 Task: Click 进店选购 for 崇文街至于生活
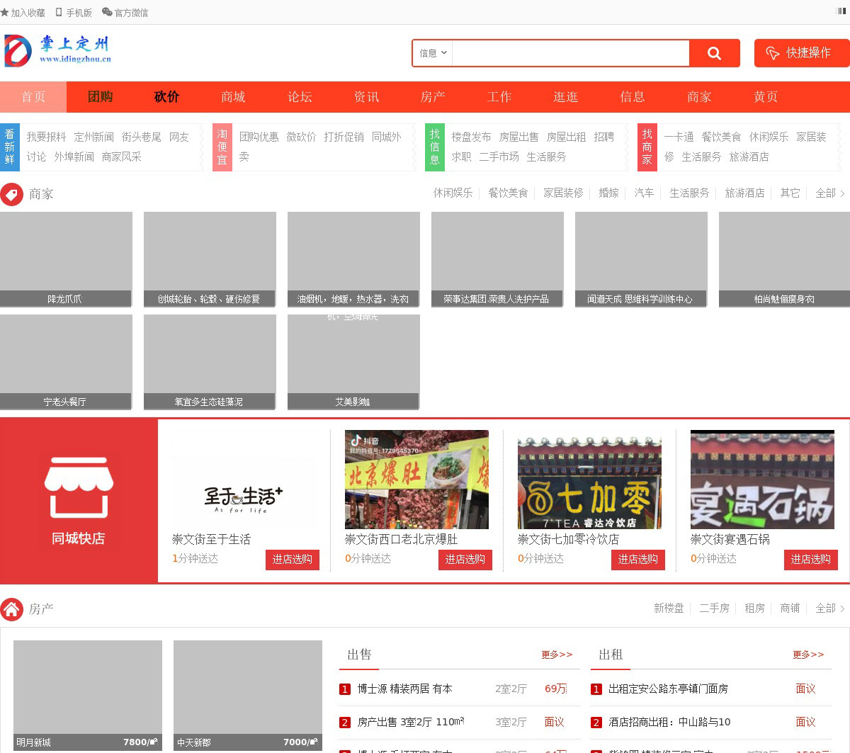(x=292, y=560)
